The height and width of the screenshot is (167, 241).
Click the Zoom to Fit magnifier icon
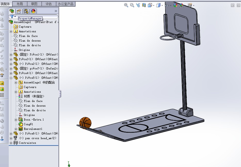126,5
